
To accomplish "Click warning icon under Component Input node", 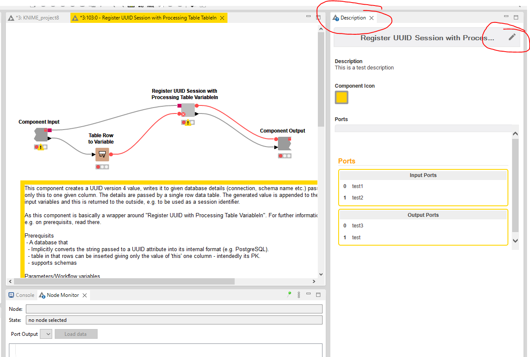I will [41, 147].
